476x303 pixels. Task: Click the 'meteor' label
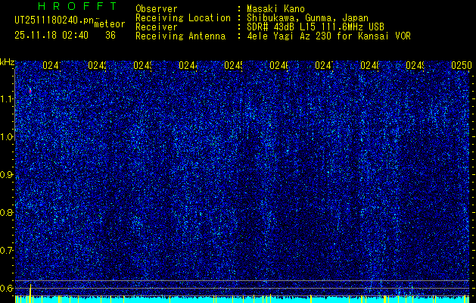(110, 24)
